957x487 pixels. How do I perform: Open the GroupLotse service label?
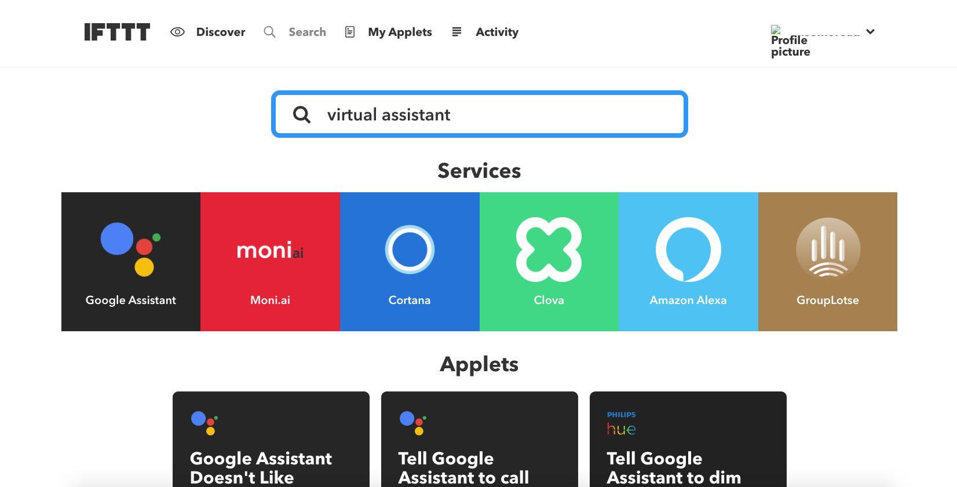click(x=828, y=300)
